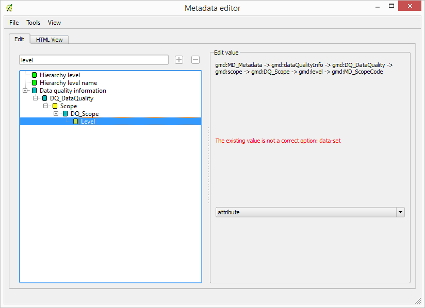Select the Edit tab
This screenshot has height=308, width=425.
19,39
